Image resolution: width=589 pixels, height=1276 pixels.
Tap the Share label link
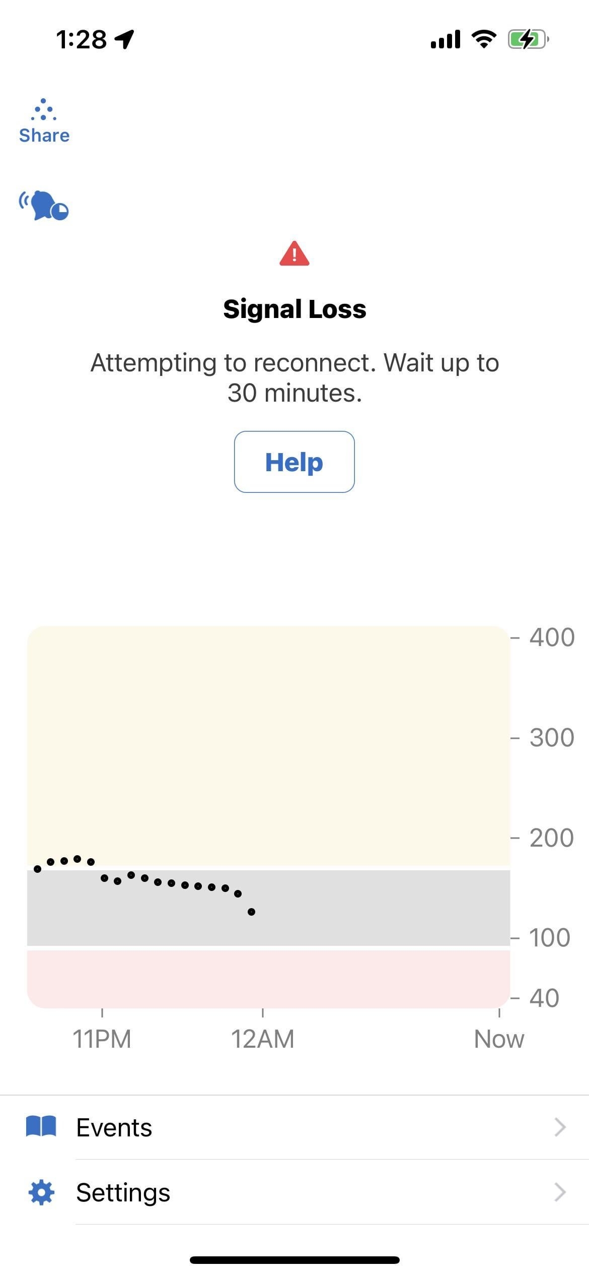click(x=44, y=136)
